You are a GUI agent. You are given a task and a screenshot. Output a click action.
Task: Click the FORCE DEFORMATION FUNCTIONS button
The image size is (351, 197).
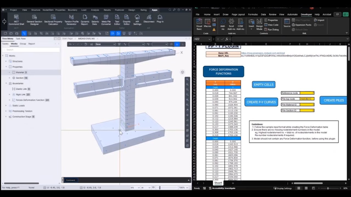tap(223, 71)
